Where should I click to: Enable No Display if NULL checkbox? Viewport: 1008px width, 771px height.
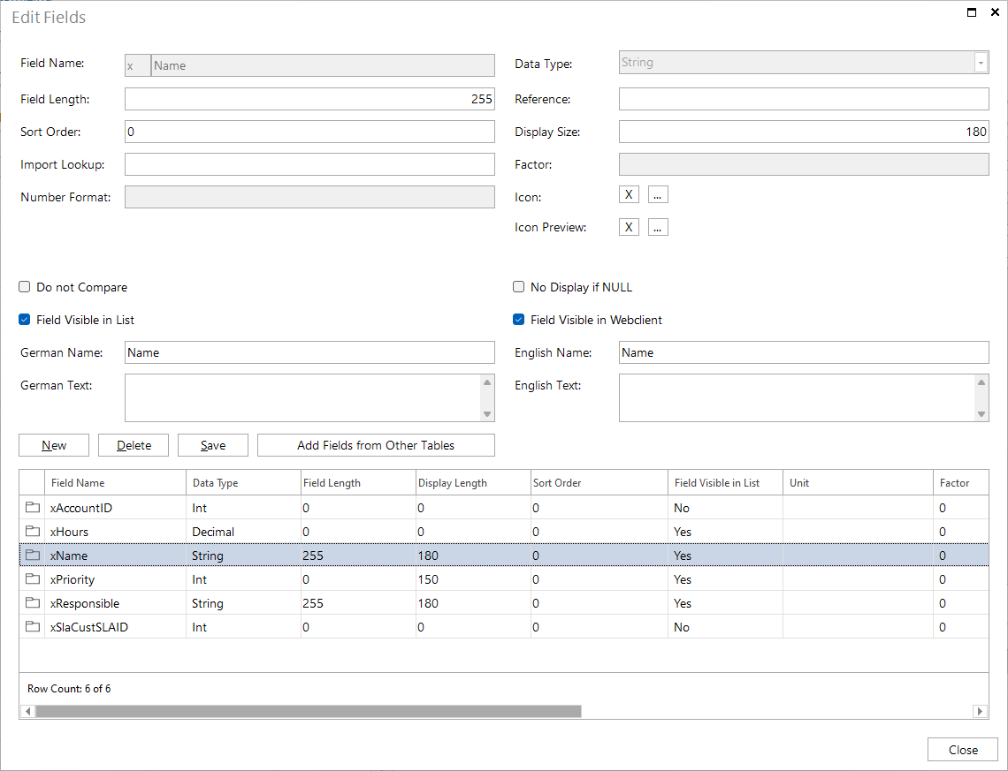[x=519, y=287]
